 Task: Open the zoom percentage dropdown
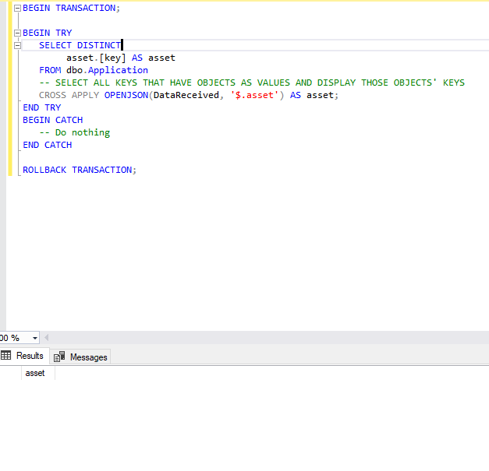35,338
